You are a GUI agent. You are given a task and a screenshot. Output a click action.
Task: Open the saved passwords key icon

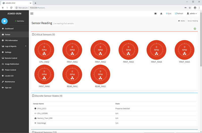click(x=186, y=8)
